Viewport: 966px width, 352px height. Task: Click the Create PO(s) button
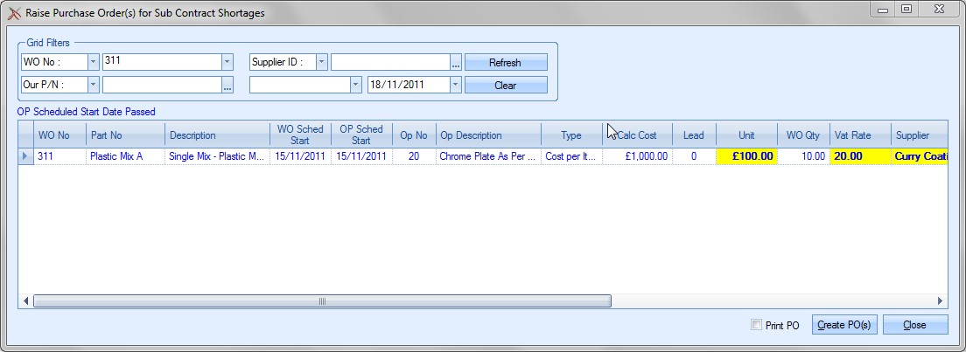tap(843, 325)
